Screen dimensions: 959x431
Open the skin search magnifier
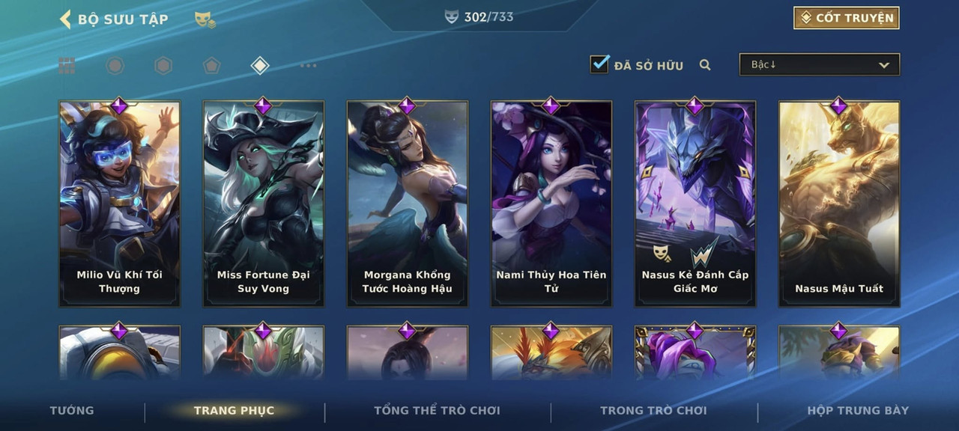click(705, 65)
